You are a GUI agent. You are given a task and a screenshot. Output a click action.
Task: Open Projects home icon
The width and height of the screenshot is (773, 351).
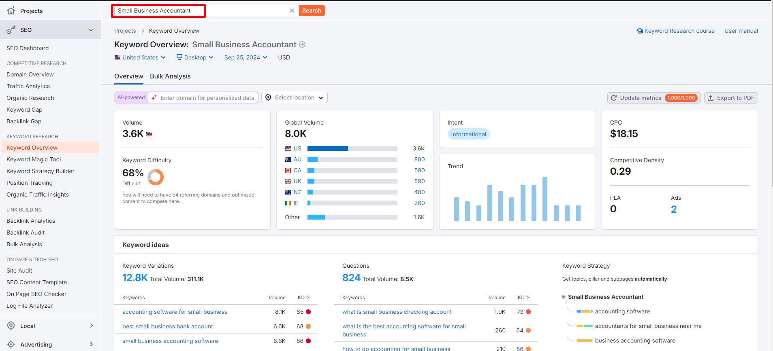tap(11, 11)
